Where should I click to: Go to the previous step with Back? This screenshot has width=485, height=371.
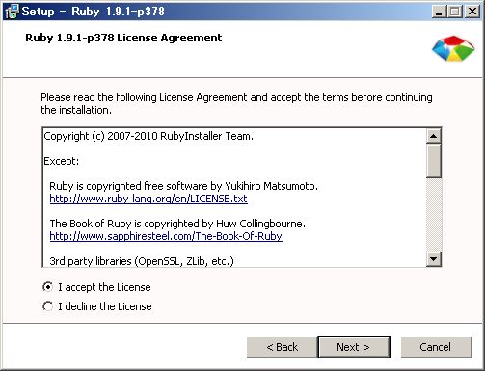(x=282, y=347)
